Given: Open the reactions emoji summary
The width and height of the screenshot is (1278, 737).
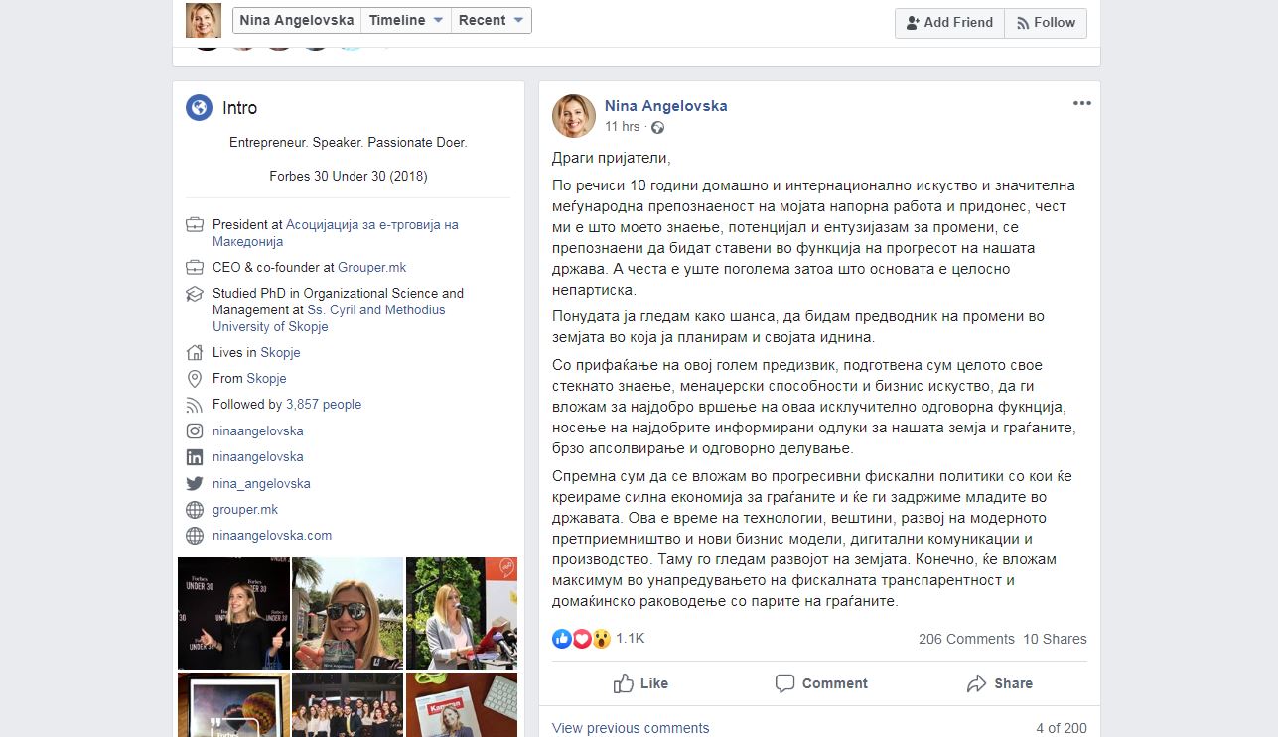Looking at the screenshot, I should [x=581, y=639].
